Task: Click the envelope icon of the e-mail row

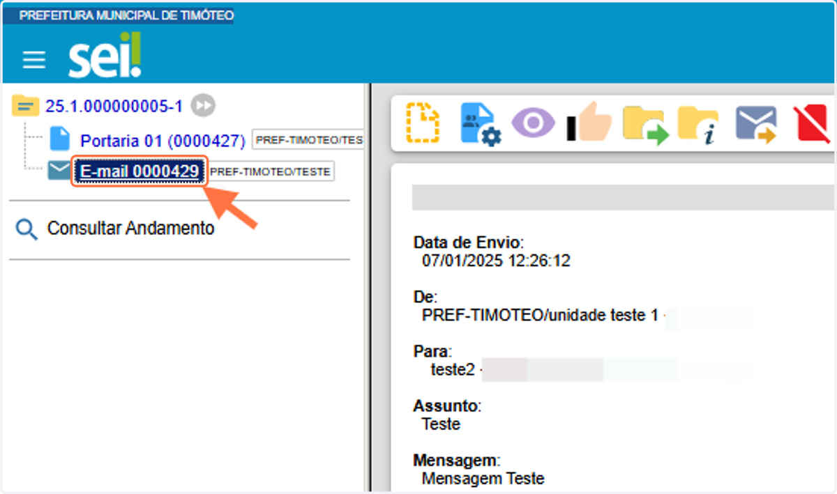Action: 59,171
